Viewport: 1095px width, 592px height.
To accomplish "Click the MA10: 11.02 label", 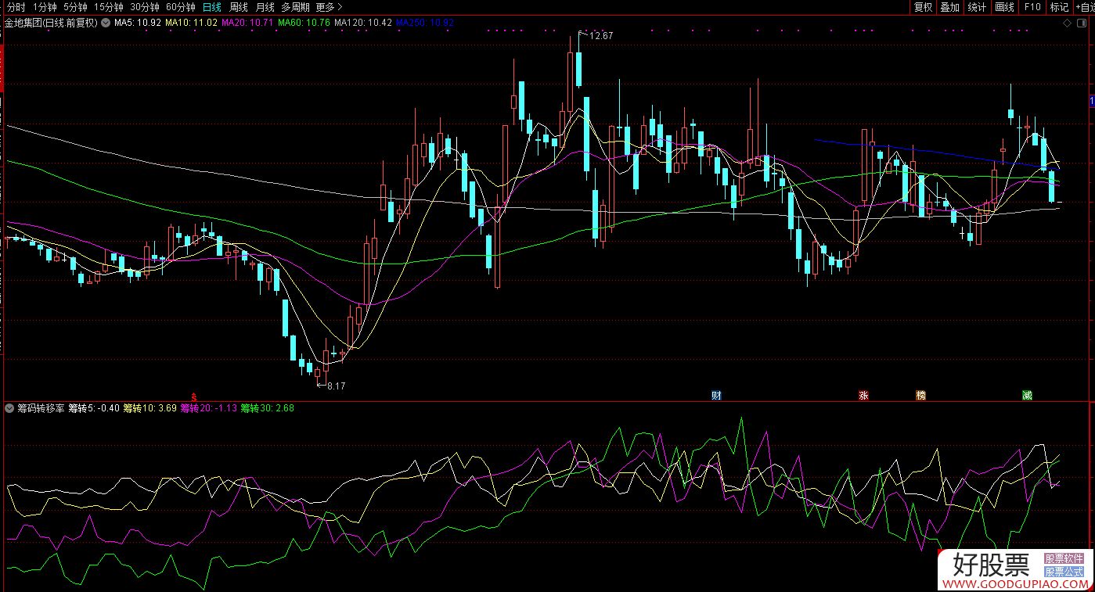I will [x=191, y=23].
